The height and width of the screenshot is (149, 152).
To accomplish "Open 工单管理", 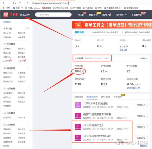I will [x=22, y=73].
